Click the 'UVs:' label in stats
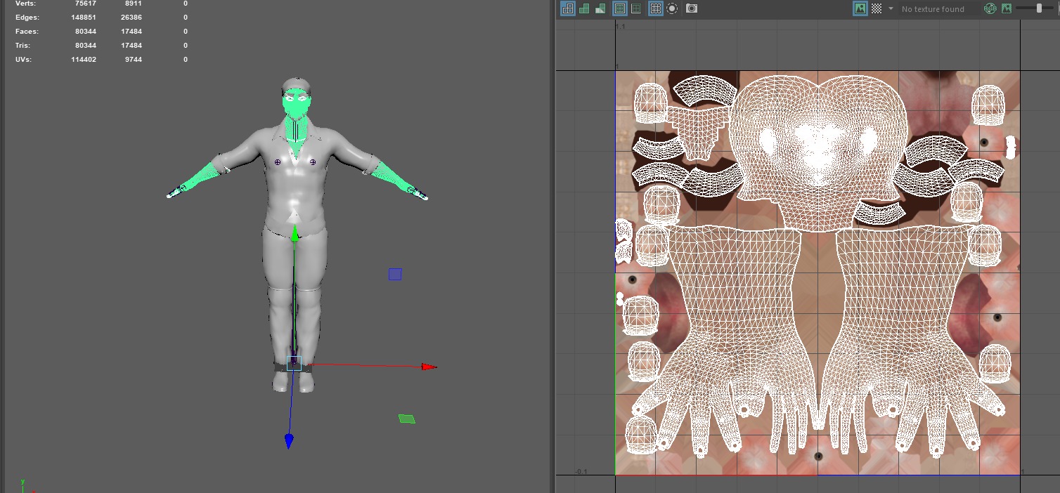The height and width of the screenshot is (493, 1060). [24, 59]
